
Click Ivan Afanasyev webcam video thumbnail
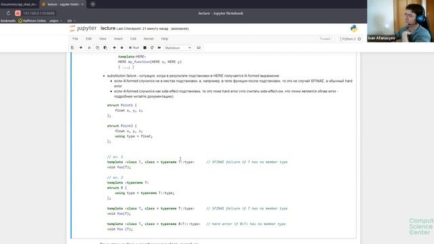click(x=401, y=21)
